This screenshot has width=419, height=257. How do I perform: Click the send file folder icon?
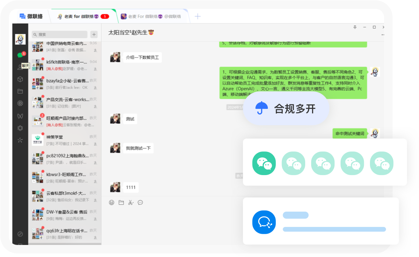pyautogui.click(x=121, y=202)
